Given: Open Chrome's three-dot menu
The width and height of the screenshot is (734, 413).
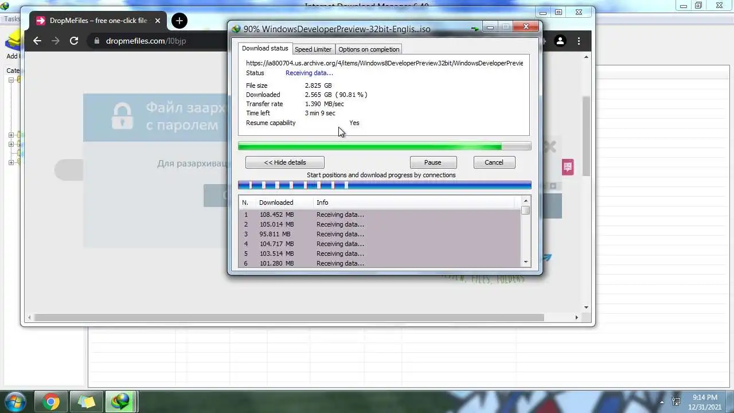Looking at the screenshot, I should (x=579, y=41).
